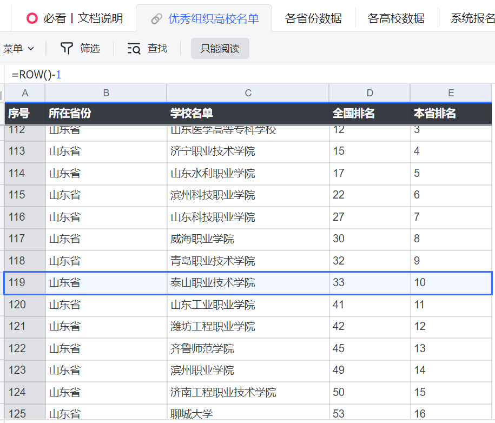Image resolution: width=495 pixels, height=423 pixels.
Task: Select the cell 威海职业学院
Action: click(x=202, y=239)
